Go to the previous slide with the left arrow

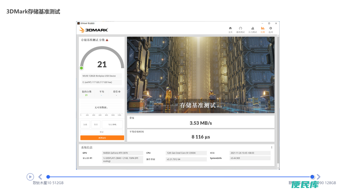tap(40, 177)
